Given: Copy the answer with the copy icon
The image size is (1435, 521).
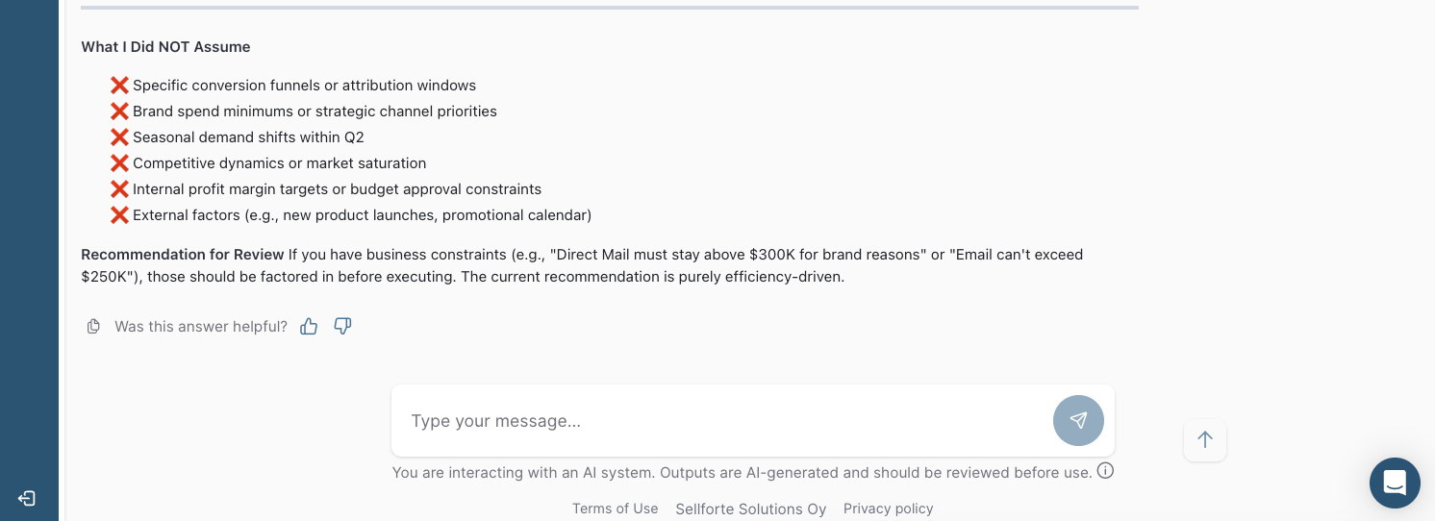Looking at the screenshot, I should point(93,327).
